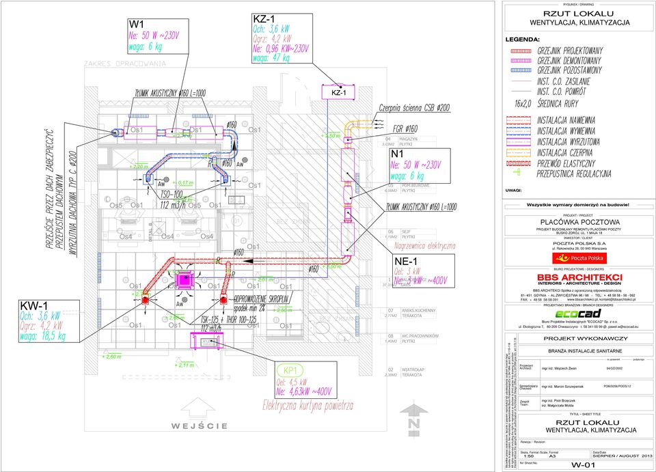The image size is (656, 472).
Task: Click 'waga: 47 kg' text
Action: click(x=271, y=58)
